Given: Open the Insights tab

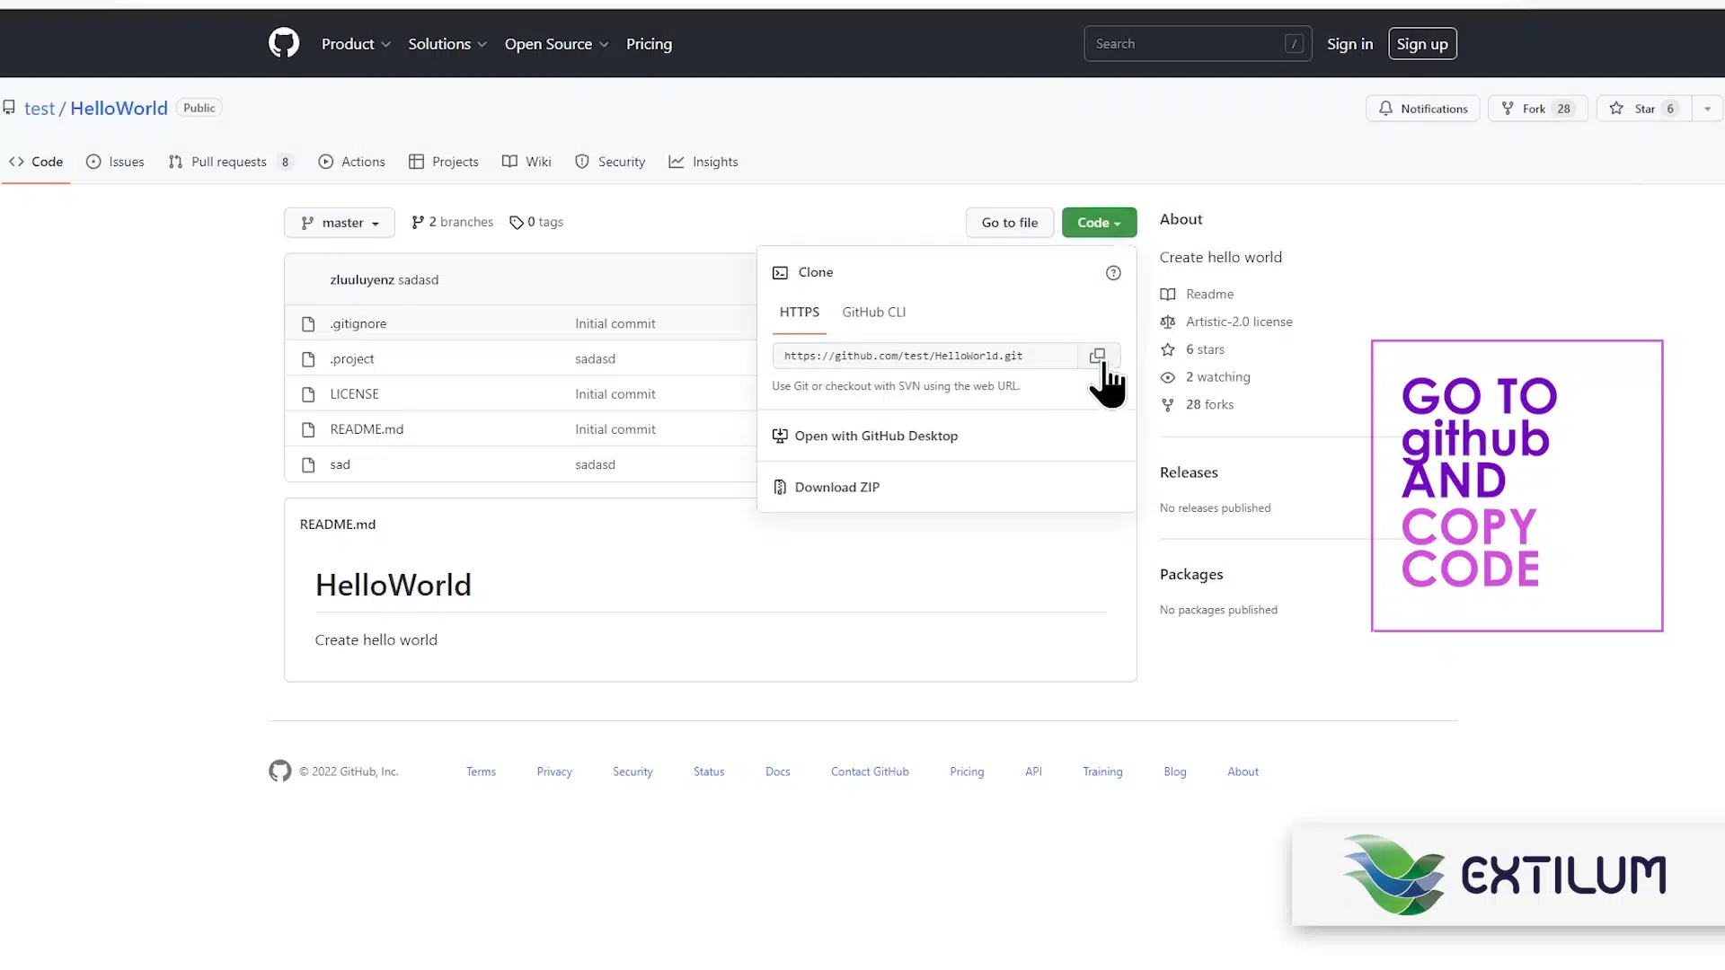Looking at the screenshot, I should [703, 162].
